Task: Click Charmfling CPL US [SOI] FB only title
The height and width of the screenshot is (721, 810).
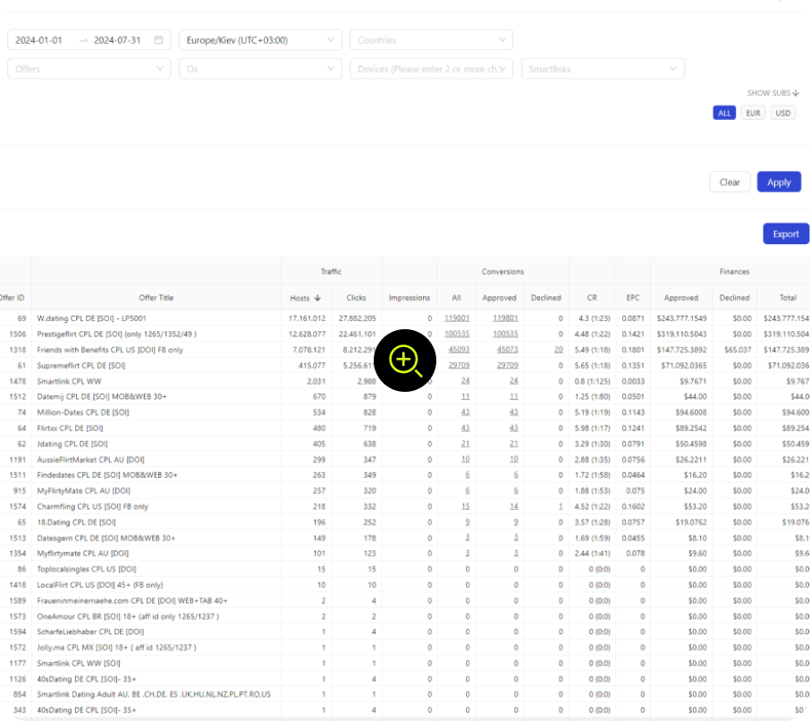Action: 92,506
